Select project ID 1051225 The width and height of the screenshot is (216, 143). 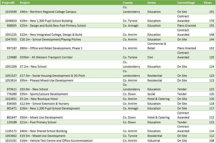point(11,35)
